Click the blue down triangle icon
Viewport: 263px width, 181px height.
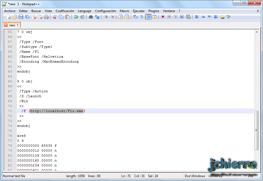(x=210, y=17)
